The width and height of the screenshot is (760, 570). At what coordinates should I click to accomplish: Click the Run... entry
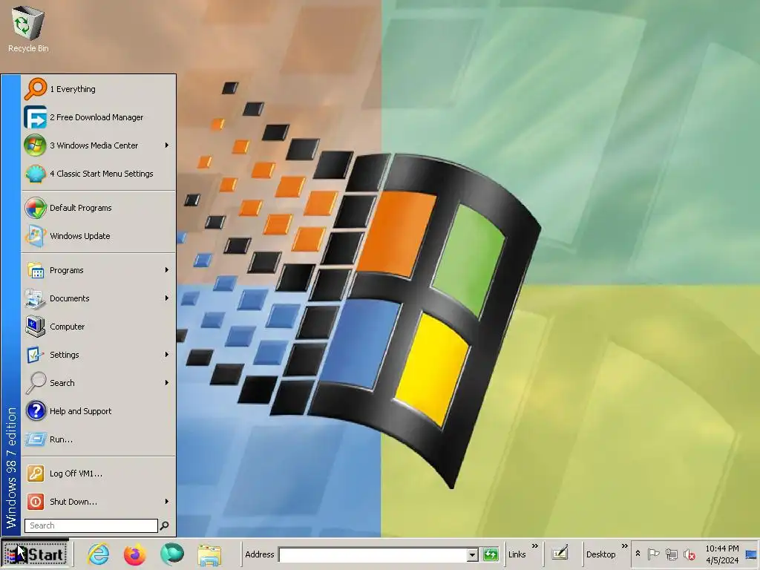pos(99,439)
